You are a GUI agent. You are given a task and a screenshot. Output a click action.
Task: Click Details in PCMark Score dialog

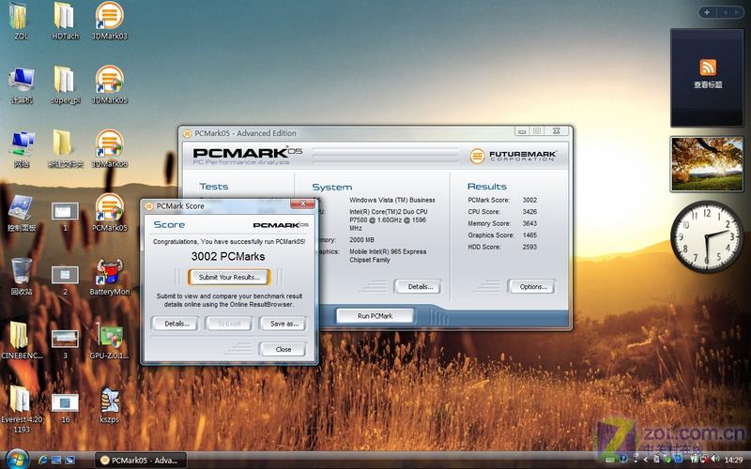click(x=175, y=324)
